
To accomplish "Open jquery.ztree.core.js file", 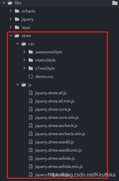I will (x=53, y=109).
